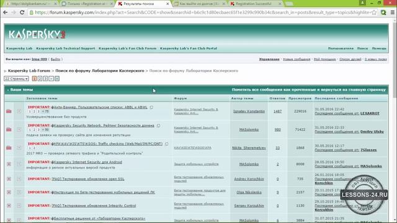This screenshot has height=223, width=397.
Task: Open Chrome menu hamburger icon
Action: pos(393,12)
